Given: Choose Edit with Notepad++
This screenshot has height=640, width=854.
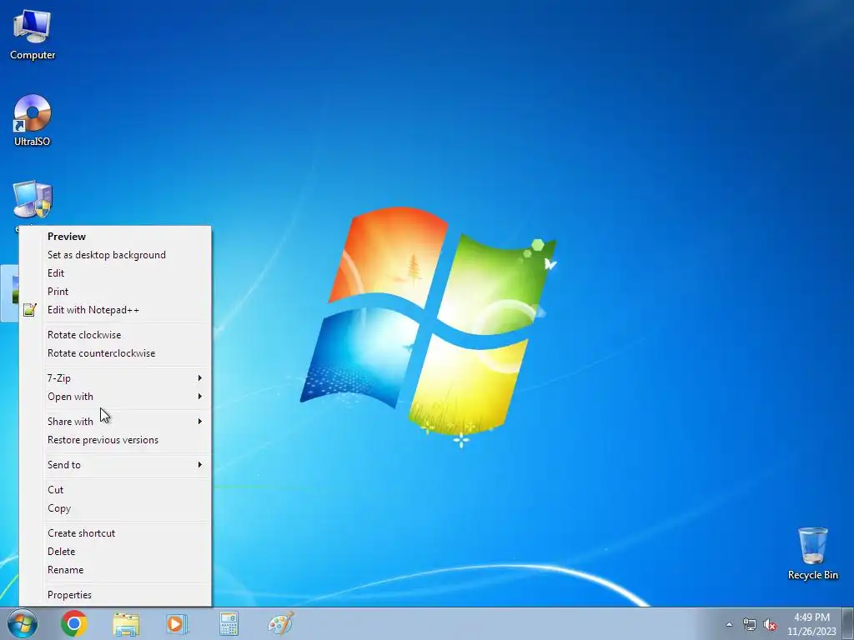Looking at the screenshot, I should (x=115, y=310).
